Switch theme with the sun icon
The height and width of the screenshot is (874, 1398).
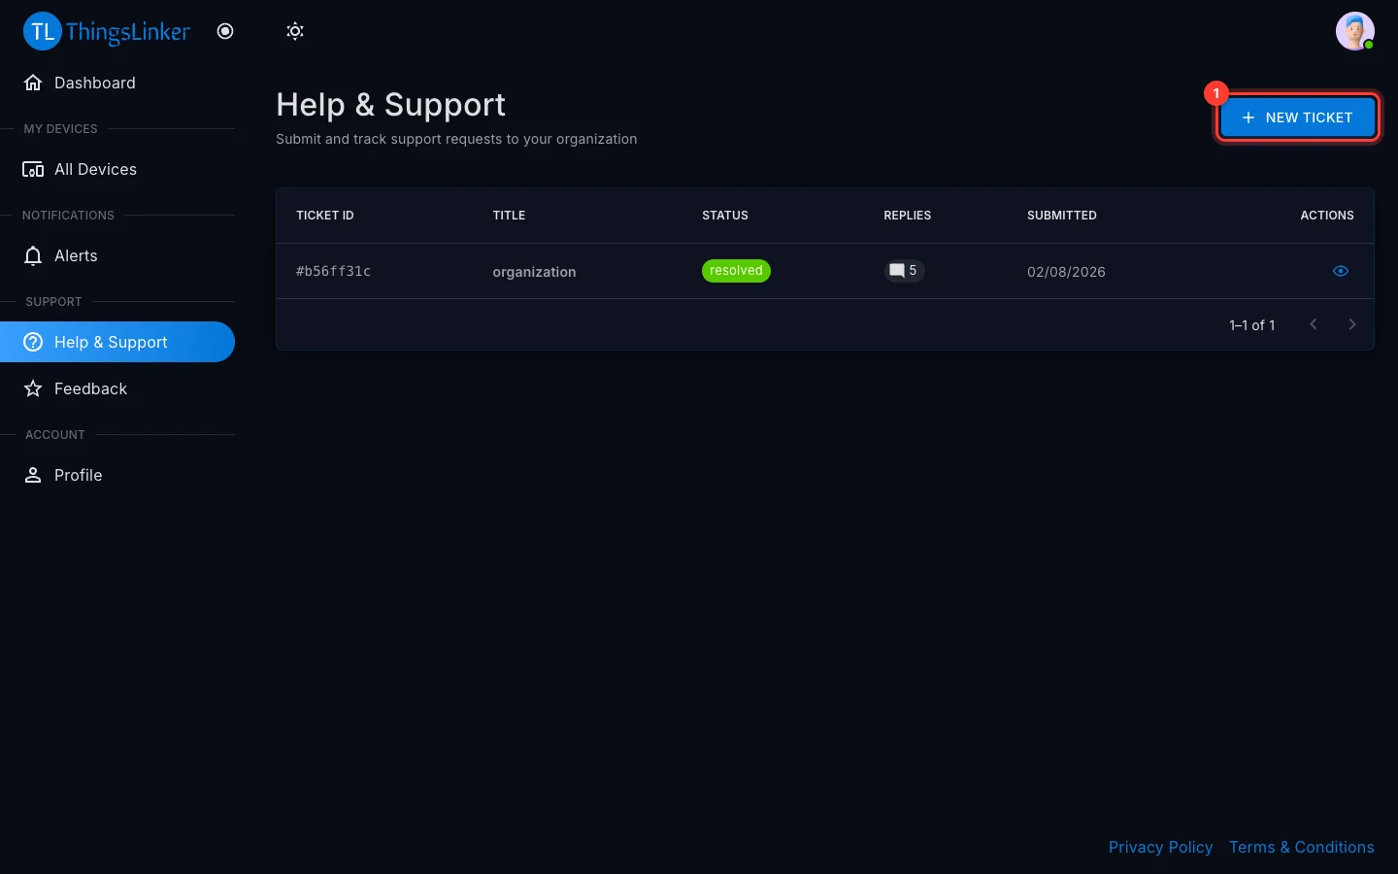pos(295,31)
